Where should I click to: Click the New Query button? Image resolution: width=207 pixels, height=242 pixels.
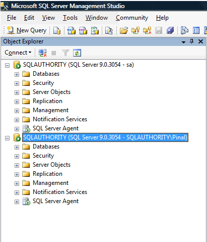(x=27, y=30)
